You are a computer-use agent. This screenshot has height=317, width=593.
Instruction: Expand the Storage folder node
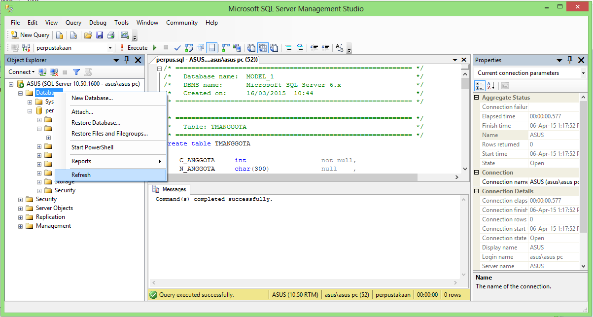click(39, 182)
